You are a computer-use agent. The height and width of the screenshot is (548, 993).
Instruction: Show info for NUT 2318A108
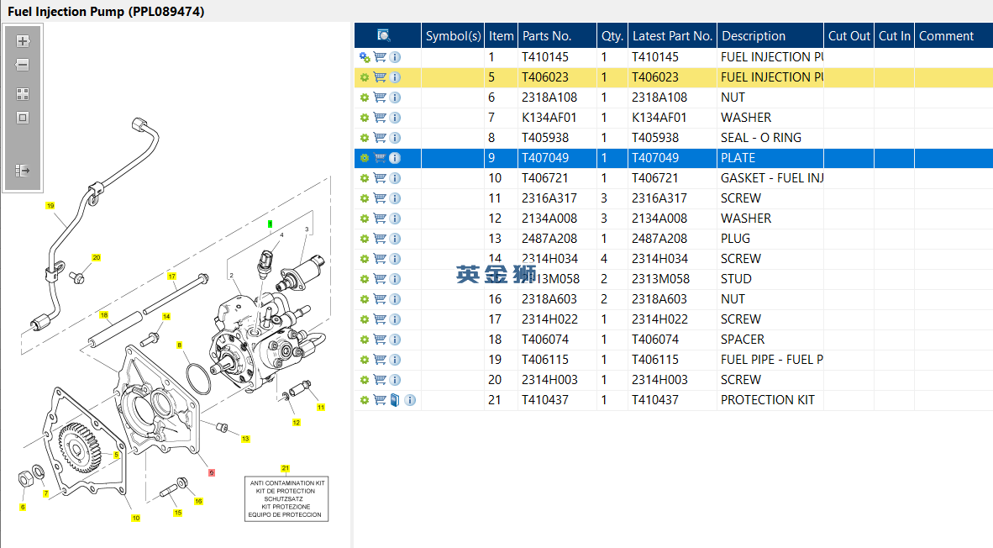[395, 97]
